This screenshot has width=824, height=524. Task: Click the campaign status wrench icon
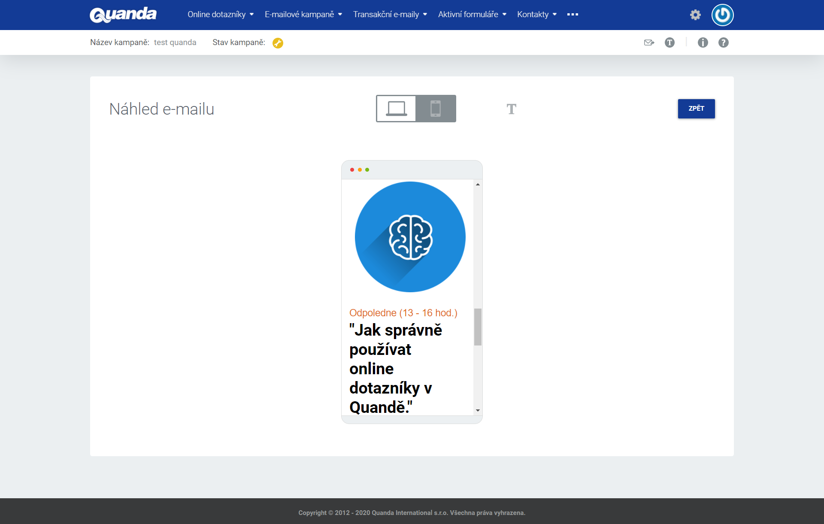278,43
